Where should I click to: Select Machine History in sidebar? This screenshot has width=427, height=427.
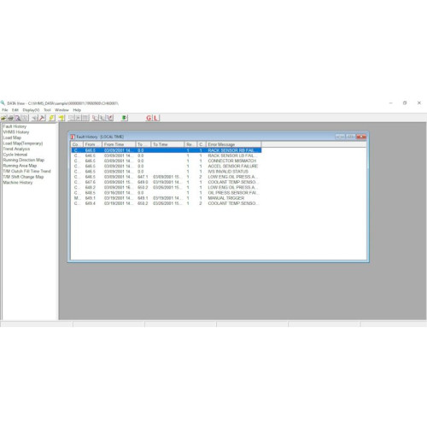click(18, 183)
